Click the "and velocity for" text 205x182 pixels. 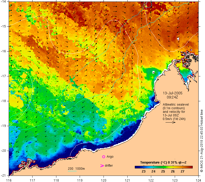point(174,112)
